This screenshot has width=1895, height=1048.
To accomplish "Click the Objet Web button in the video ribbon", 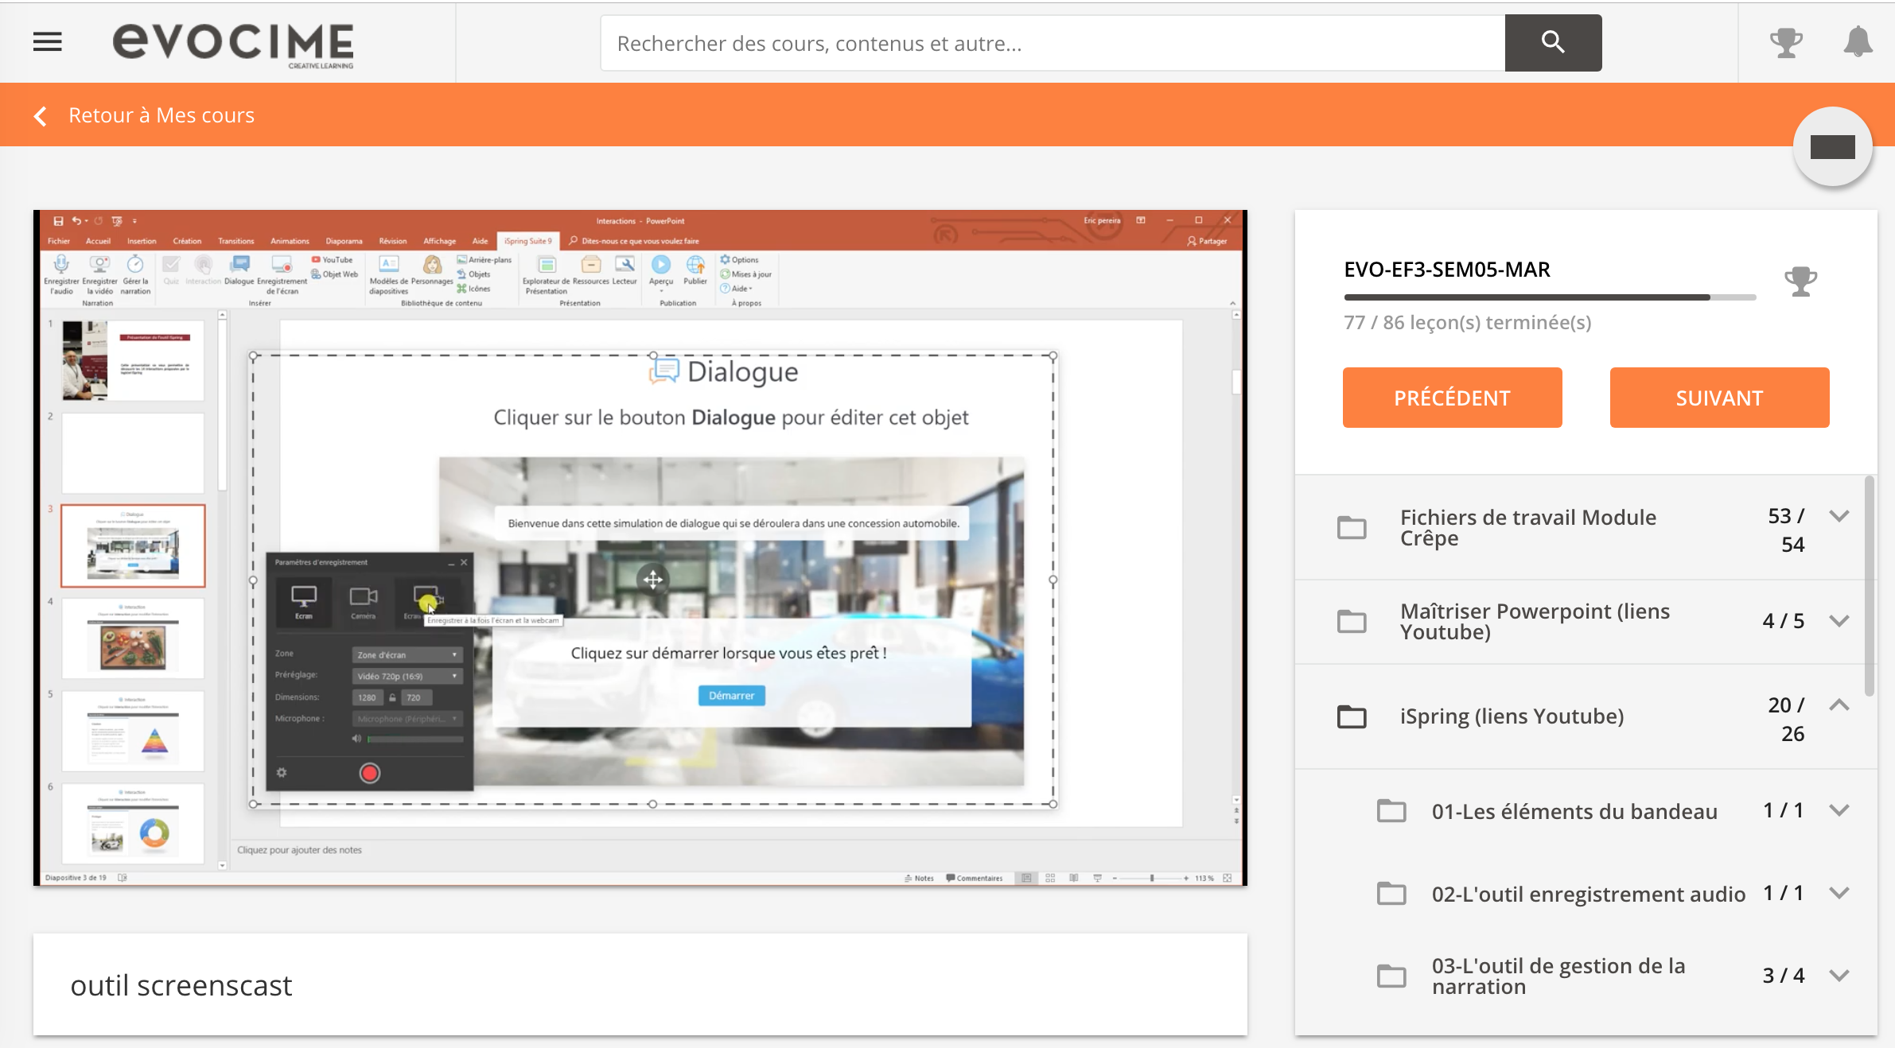I will (x=334, y=274).
